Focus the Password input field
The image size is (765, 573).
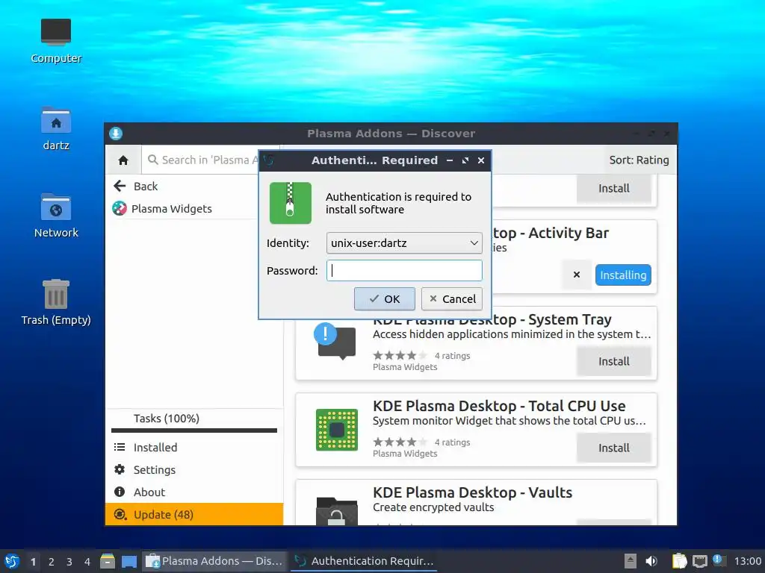click(404, 270)
